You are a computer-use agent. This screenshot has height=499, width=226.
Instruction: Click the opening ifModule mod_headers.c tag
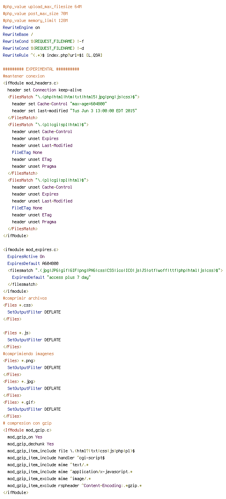pyautogui.click(x=30, y=83)
